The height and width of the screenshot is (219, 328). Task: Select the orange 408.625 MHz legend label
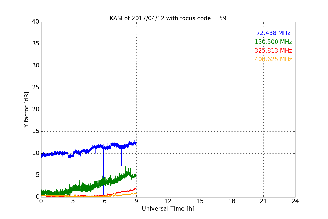click(273, 59)
